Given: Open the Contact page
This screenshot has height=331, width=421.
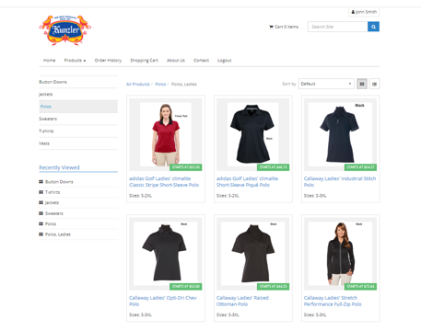Looking at the screenshot, I should [202, 61].
